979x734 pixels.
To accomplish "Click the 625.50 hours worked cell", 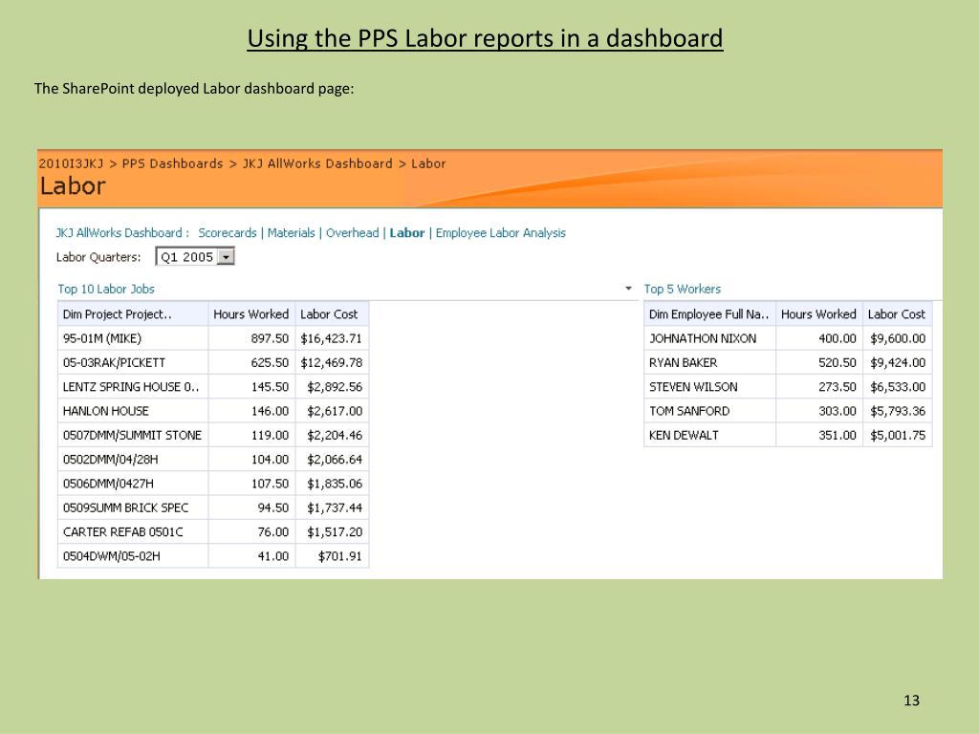I will 251,362.
